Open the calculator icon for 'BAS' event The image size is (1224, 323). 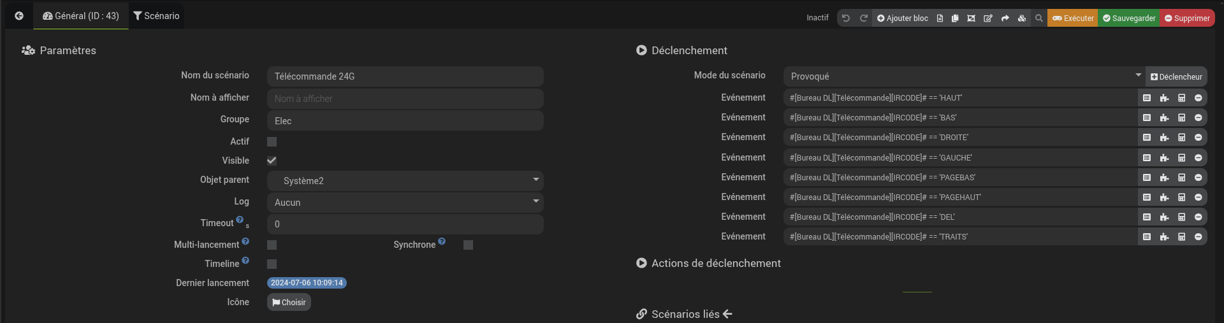(x=1181, y=118)
